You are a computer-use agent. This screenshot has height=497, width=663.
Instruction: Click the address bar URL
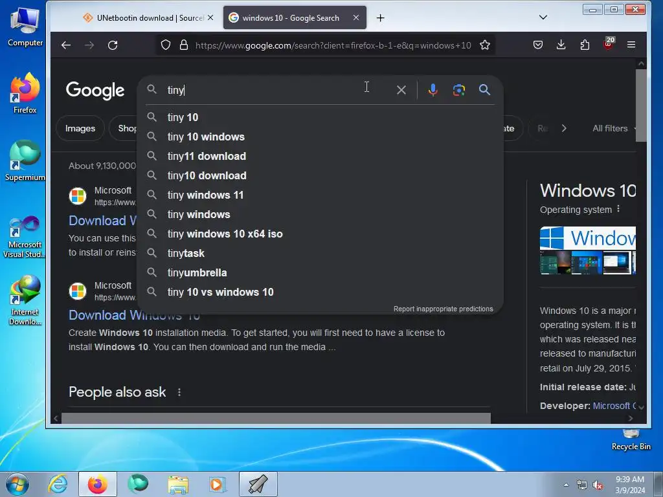pyautogui.click(x=333, y=45)
